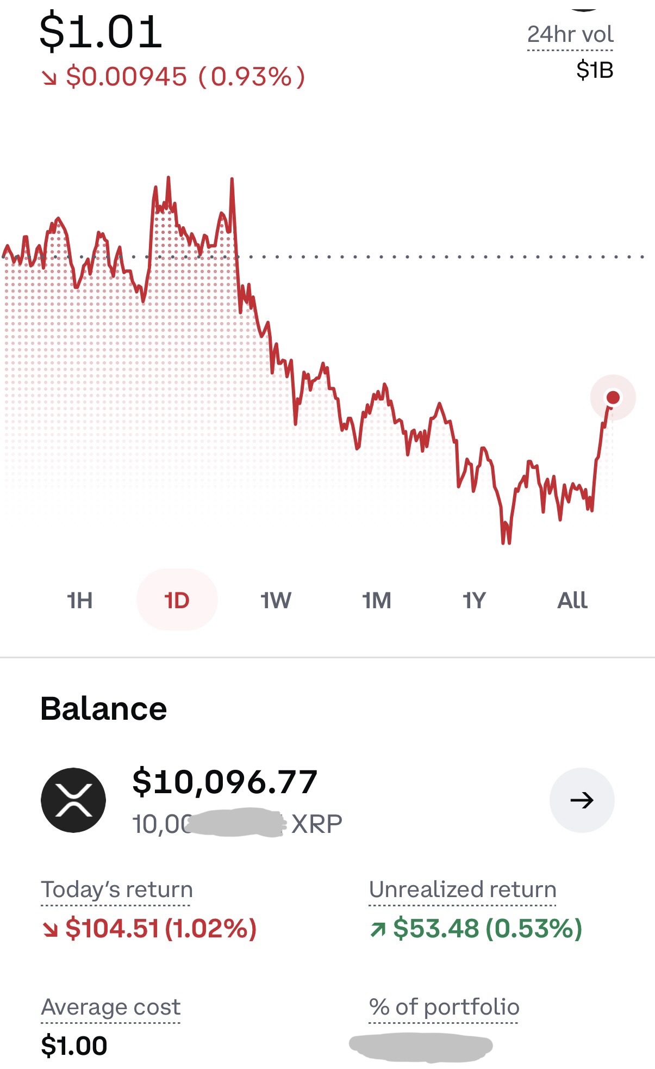
Task: Open Today's return explanation
Action: [116, 890]
